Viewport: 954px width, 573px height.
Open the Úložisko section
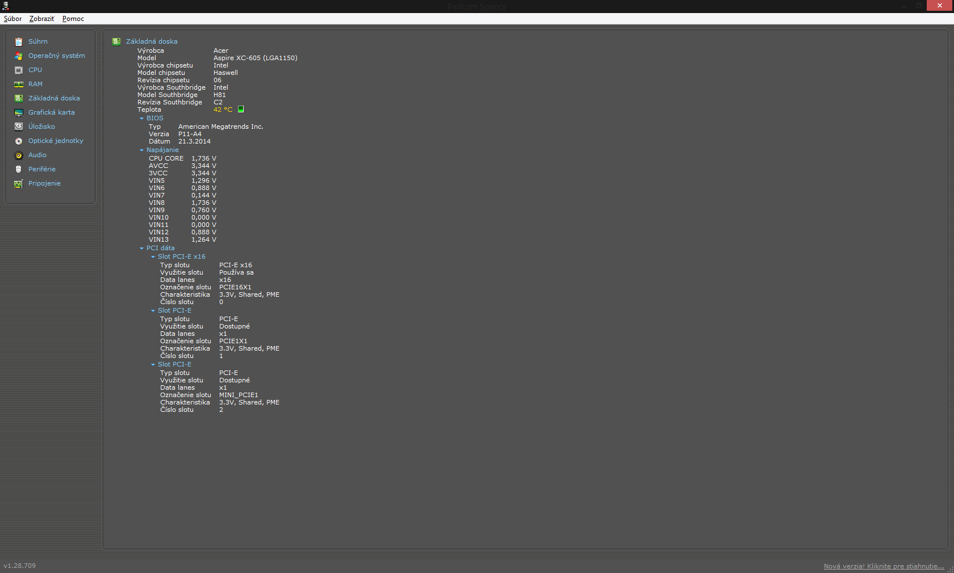(41, 127)
